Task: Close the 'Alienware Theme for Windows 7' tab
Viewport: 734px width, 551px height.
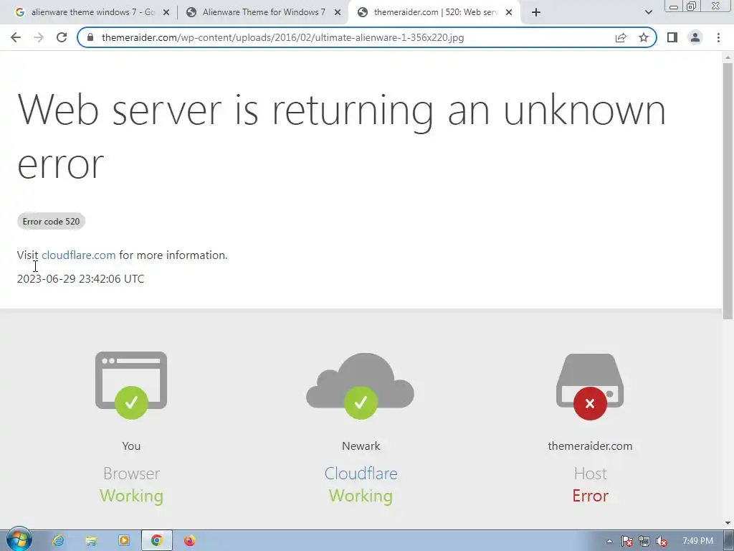Action: coord(338,13)
